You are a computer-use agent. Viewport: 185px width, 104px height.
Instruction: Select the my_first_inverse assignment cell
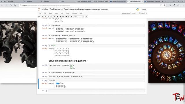(96, 73)
